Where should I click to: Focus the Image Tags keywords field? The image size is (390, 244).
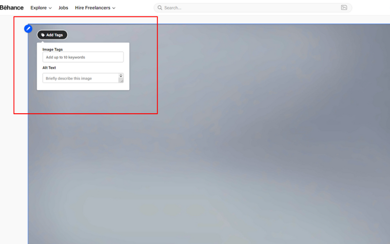click(83, 57)
